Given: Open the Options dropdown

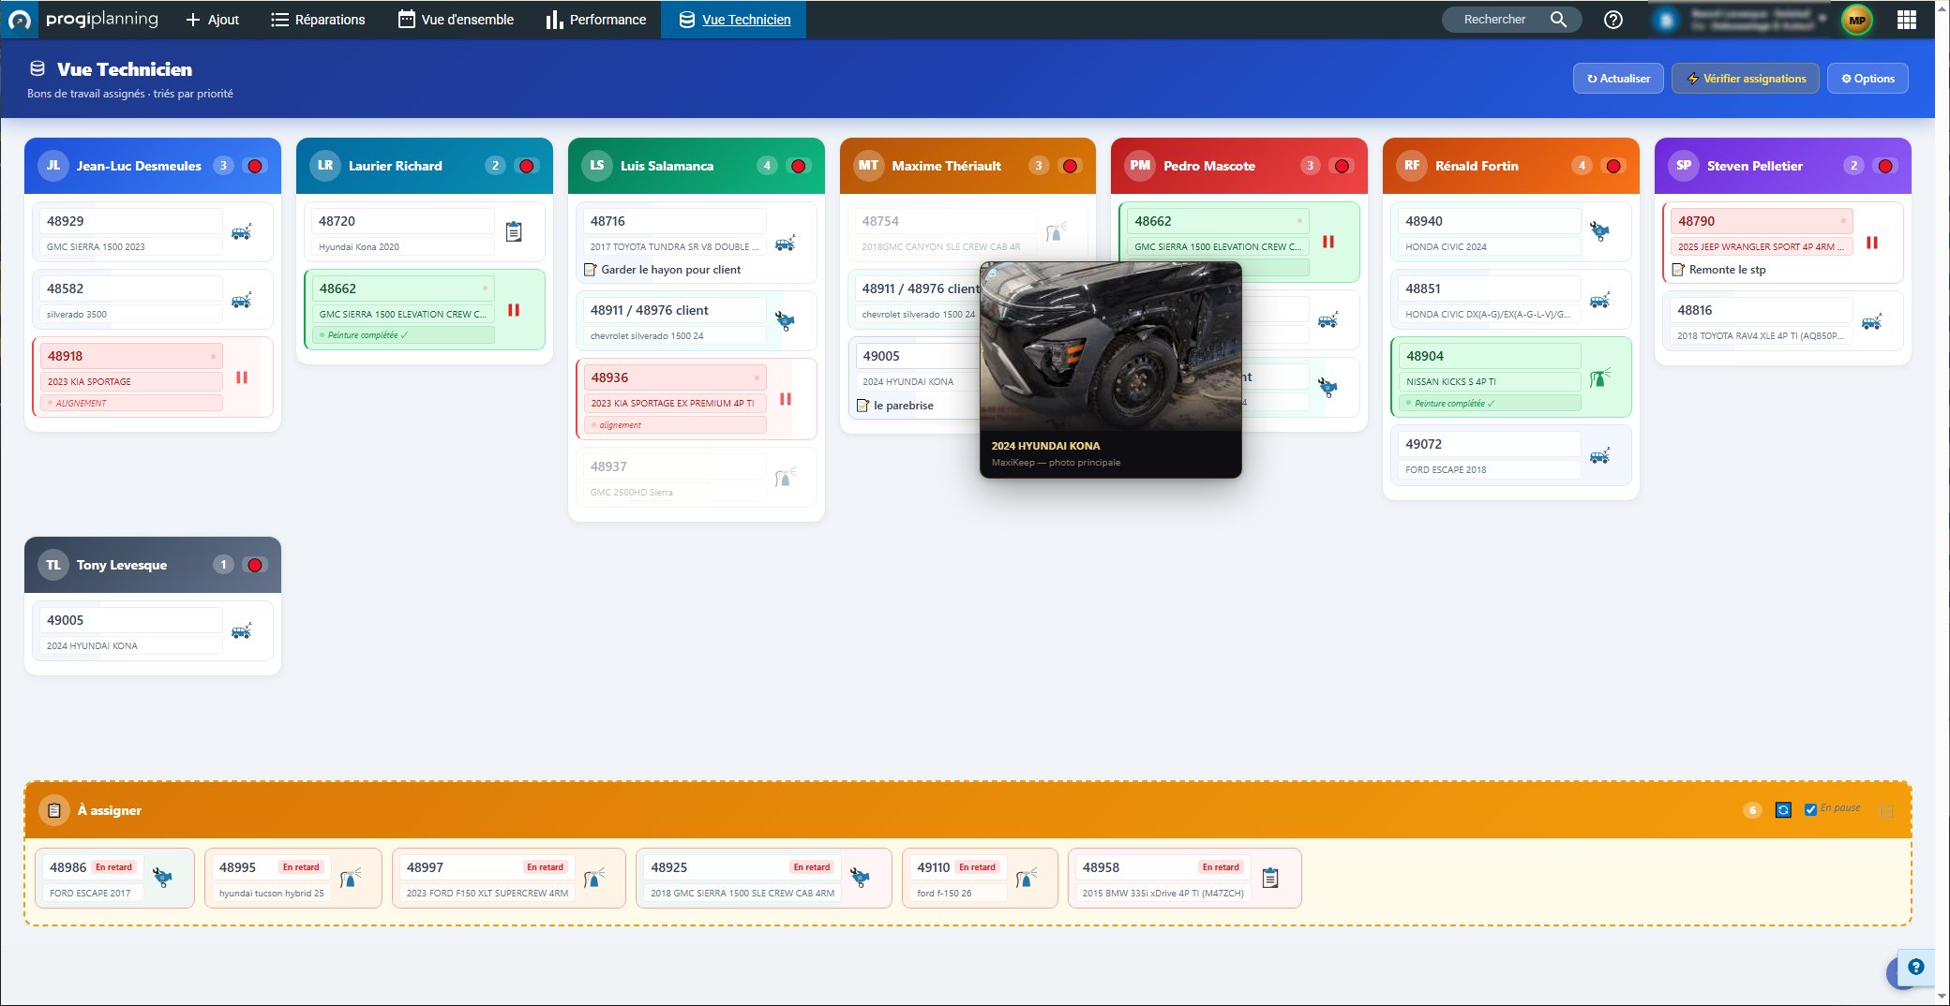Looking at the screenshot, I should 1867,79.
